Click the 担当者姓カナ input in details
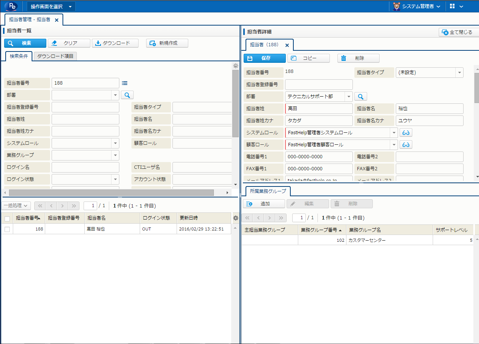Viewport: 479px width, 344px height. (x=319, y=121)
